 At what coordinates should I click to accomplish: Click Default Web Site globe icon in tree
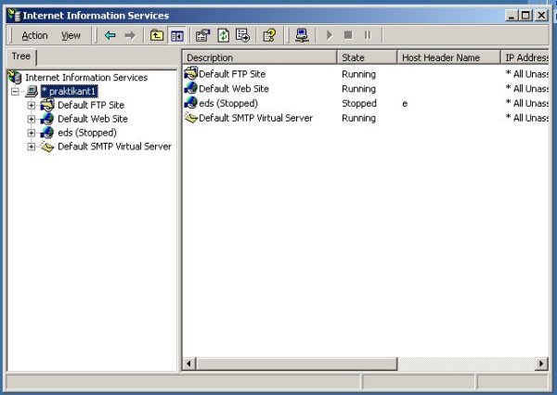47,119
